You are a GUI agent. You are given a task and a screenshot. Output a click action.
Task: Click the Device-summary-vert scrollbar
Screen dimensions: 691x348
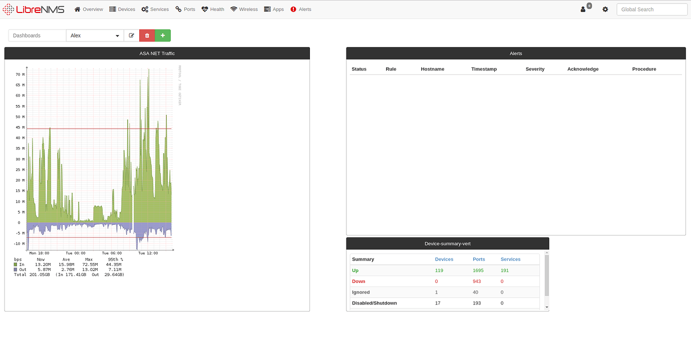[x=546, y=275]
